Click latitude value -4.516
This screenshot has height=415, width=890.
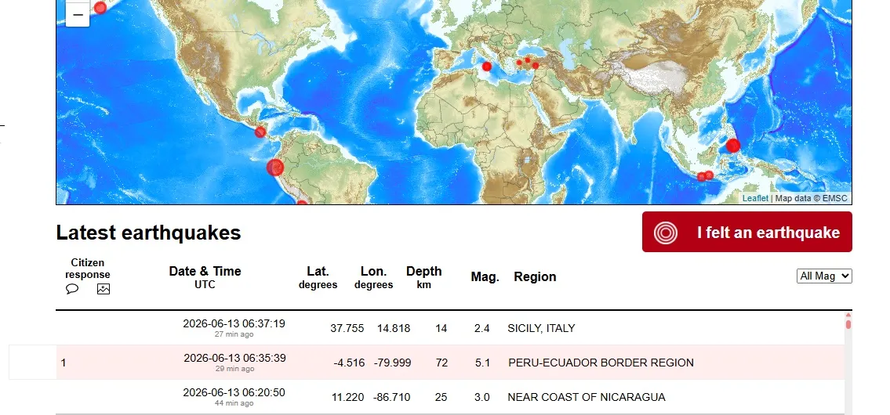pyautogui.click(x=348, y=363)
